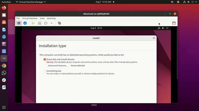Screen dimensions: 199x111
Task: Click guest clock Aug 6 18:25
Action: tap(96, 28)
